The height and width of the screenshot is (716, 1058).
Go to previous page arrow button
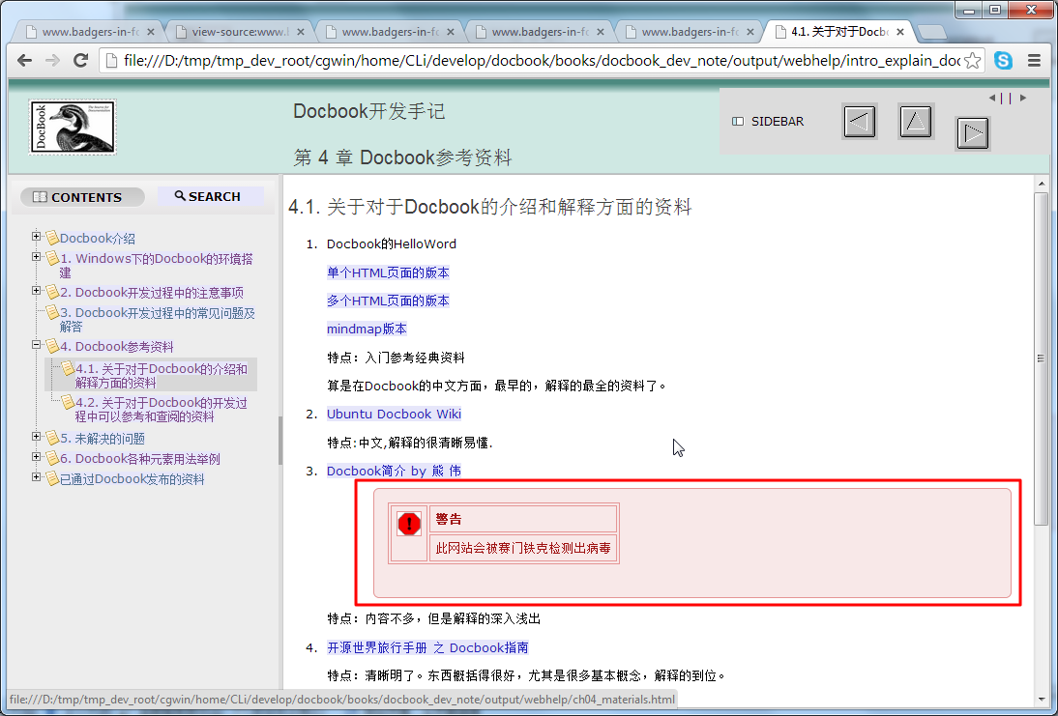(860, 122)
